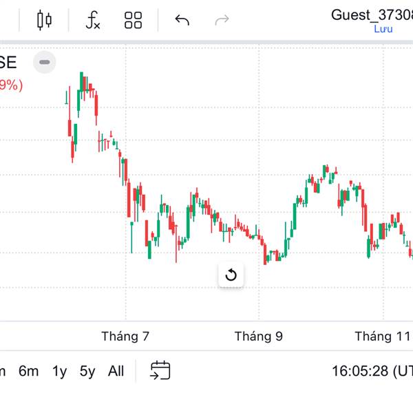Open the fx Indicators dialog
The width and height of the screenshot is (413, 413).
coord(93,20)
